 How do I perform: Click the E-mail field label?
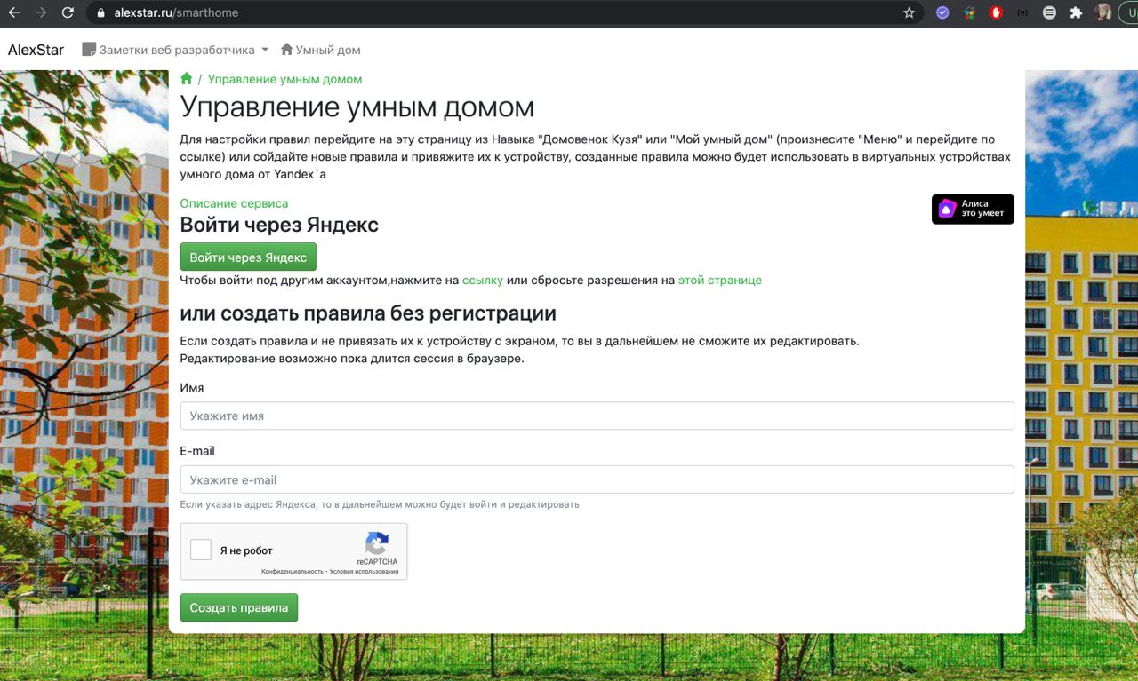(x=197, y=451)
